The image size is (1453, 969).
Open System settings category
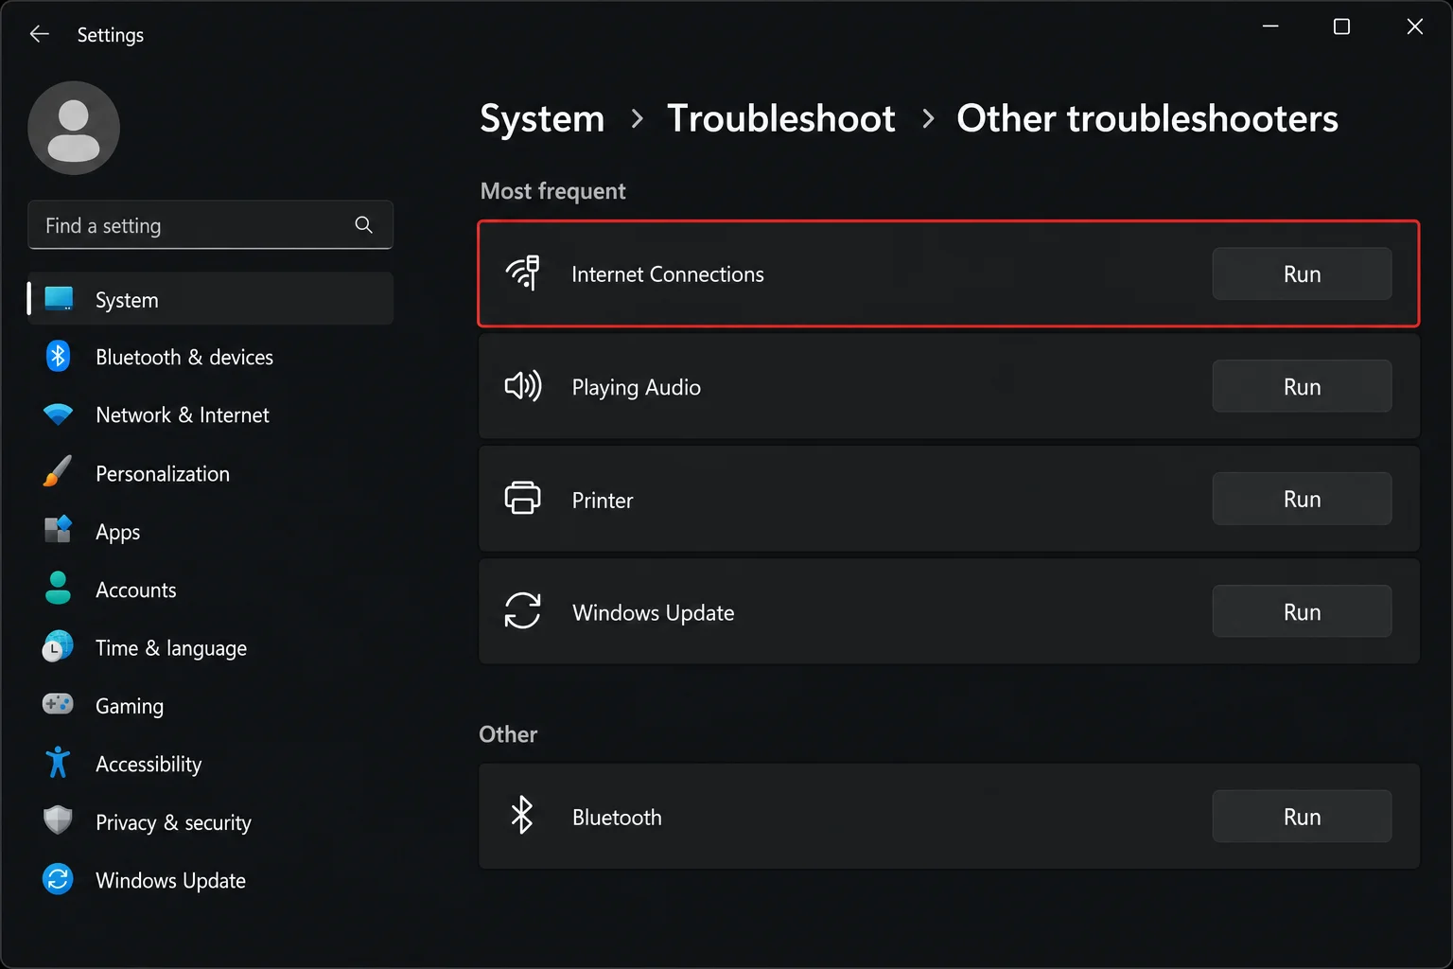tap(210, 299)
